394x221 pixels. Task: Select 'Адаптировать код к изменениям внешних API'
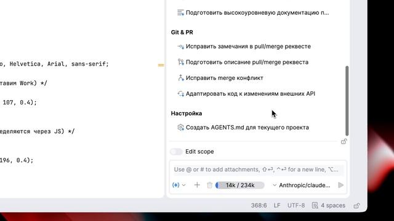pyautogui.click(x=251, y=94)
